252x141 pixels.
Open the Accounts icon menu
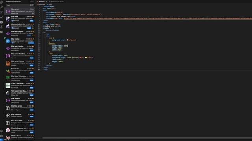tap(2, 131)
